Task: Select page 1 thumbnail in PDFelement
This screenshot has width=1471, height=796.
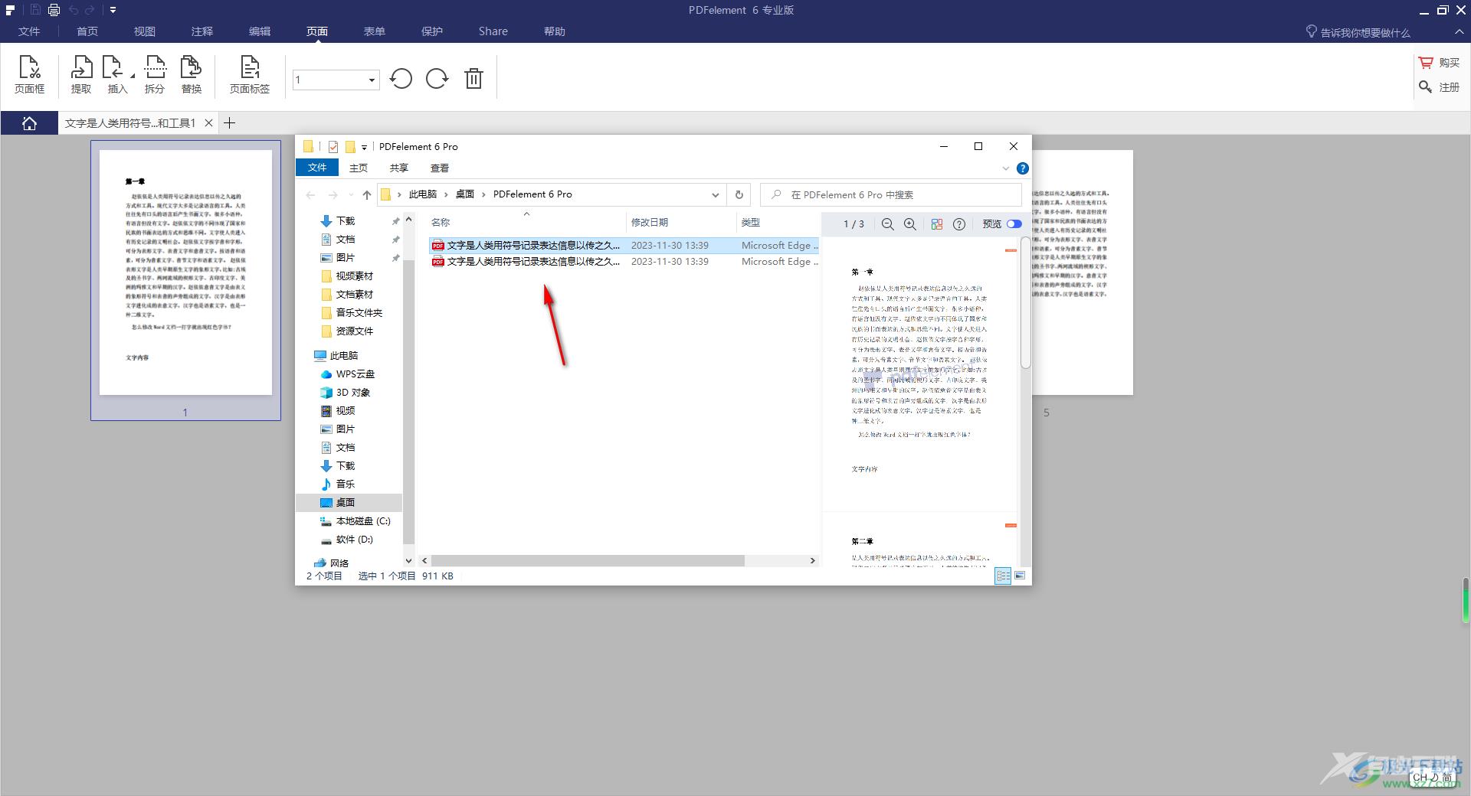Action: [x=185, y=280]
